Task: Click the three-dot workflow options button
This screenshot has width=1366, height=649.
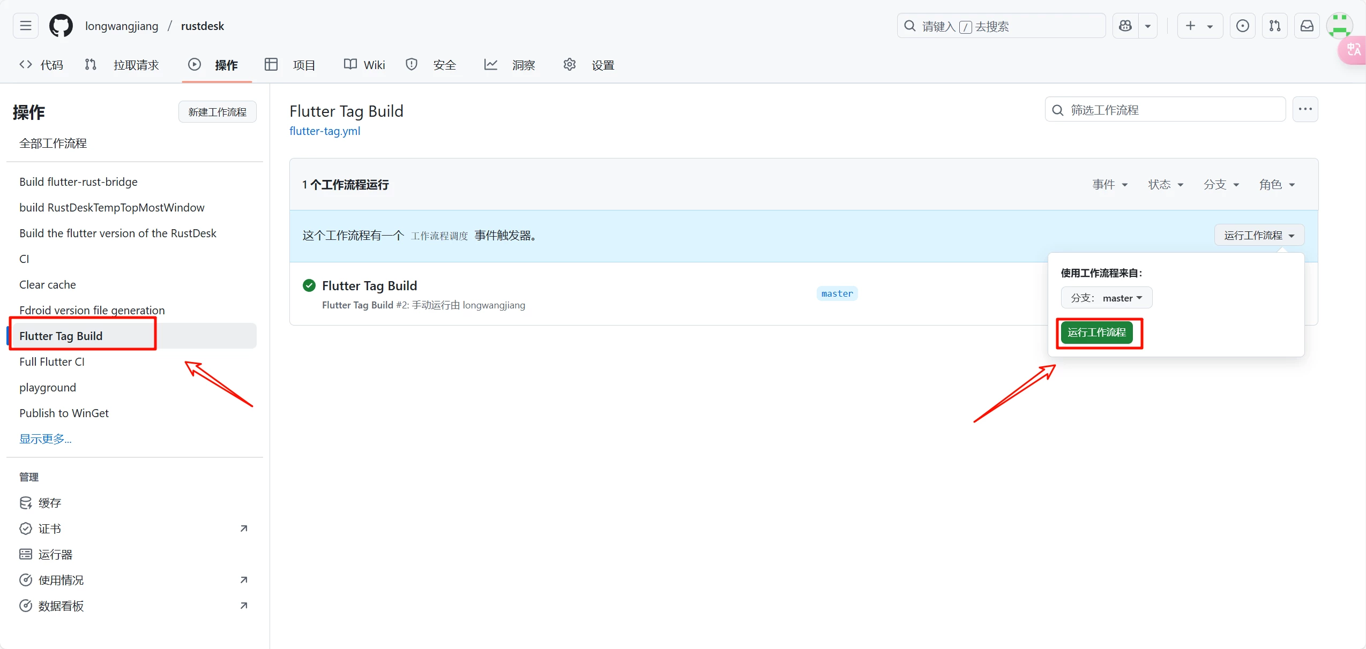Action: [1305, 109]
